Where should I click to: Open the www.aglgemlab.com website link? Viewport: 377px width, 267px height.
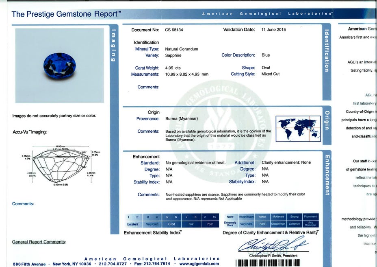[x=199, y=264]
